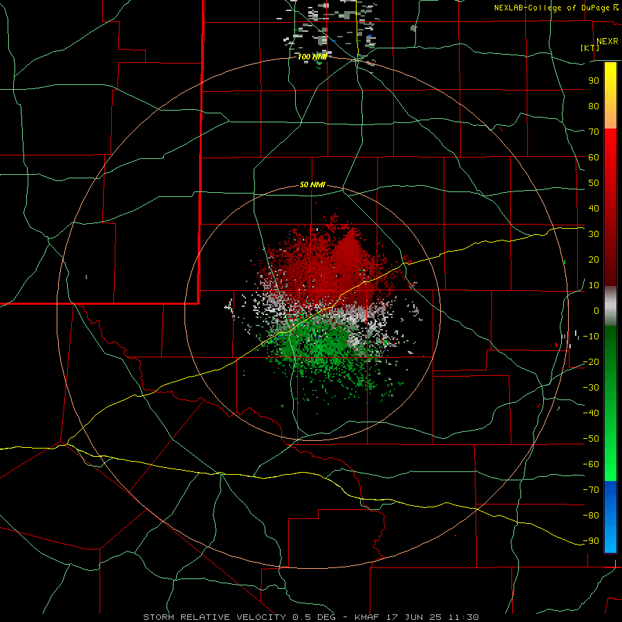Click the 30 value on the color scale
This screenshot has height=622, width=622.
pyautogui.click(x=594, y=234)
